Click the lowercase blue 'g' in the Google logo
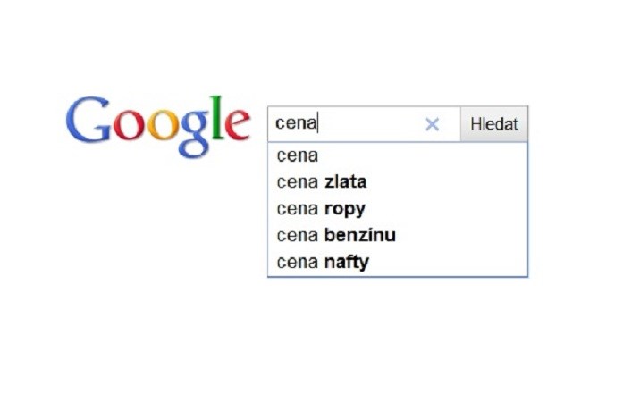This screenshot has height=419, width=640. point(192,132)
